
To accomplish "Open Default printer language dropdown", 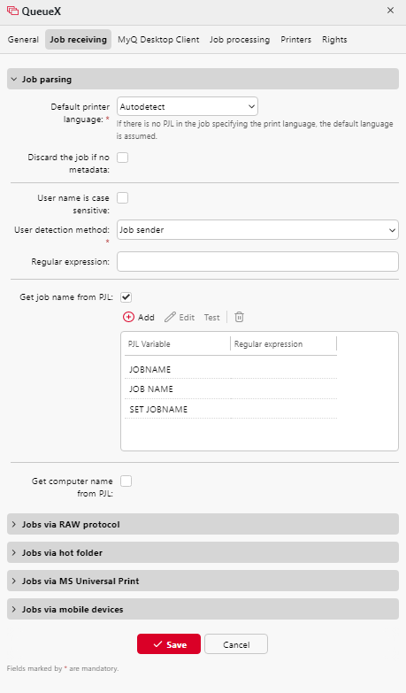I will click(x=188, y=106).
